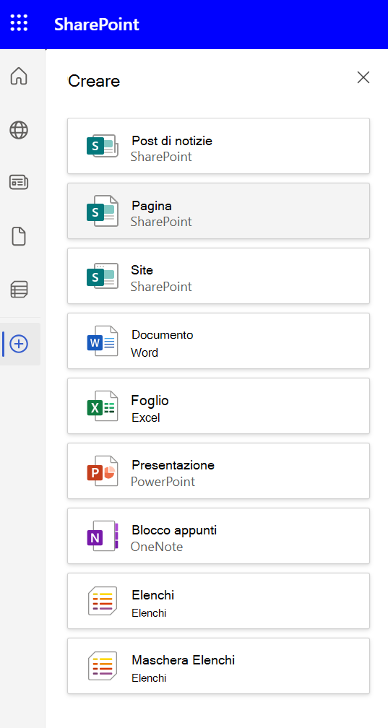Click the Word subtitle text
This screenshot has height=728, width=388.
145,352
